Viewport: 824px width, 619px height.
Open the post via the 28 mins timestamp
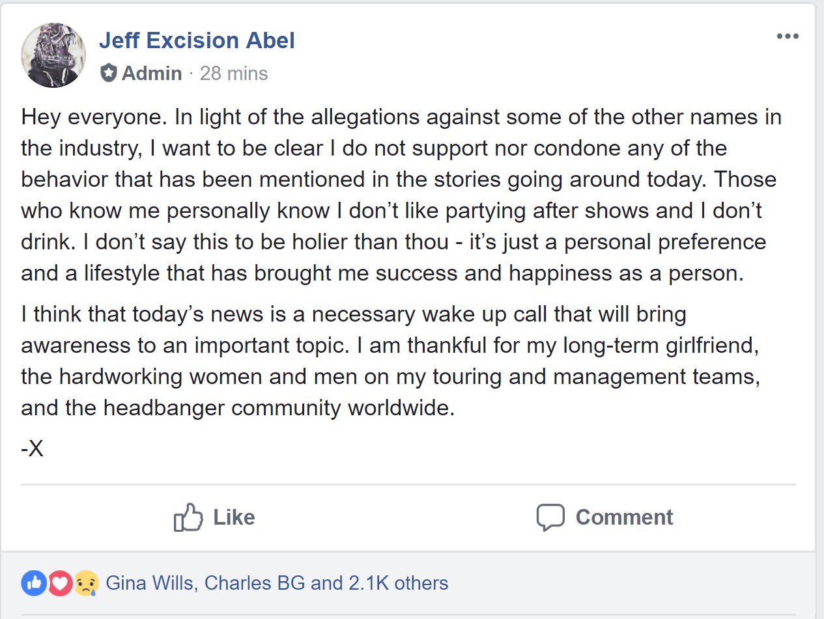pos(233,73)
